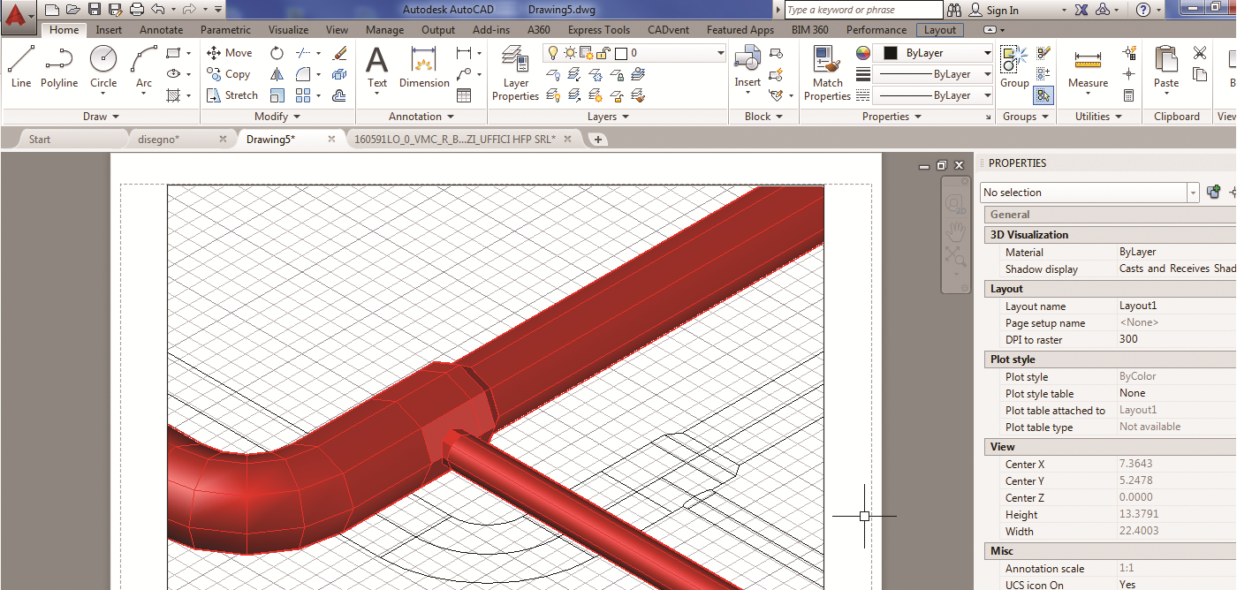Screen dimensions: 1237x590
Task: Click the keyword search input field
Action: (x=861, y=11)
